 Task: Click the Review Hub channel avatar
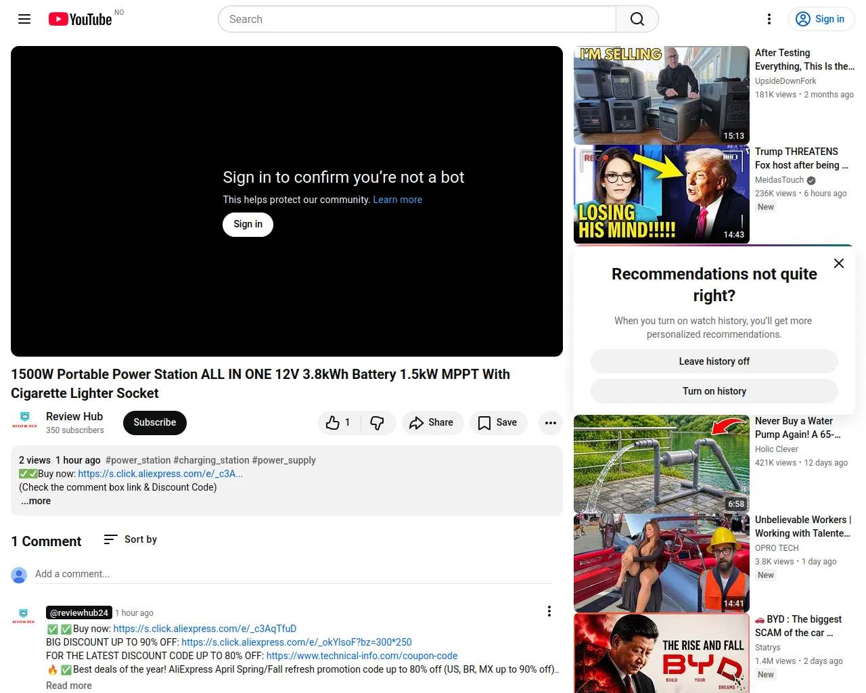pyautogui.click(x=24, y=421)
